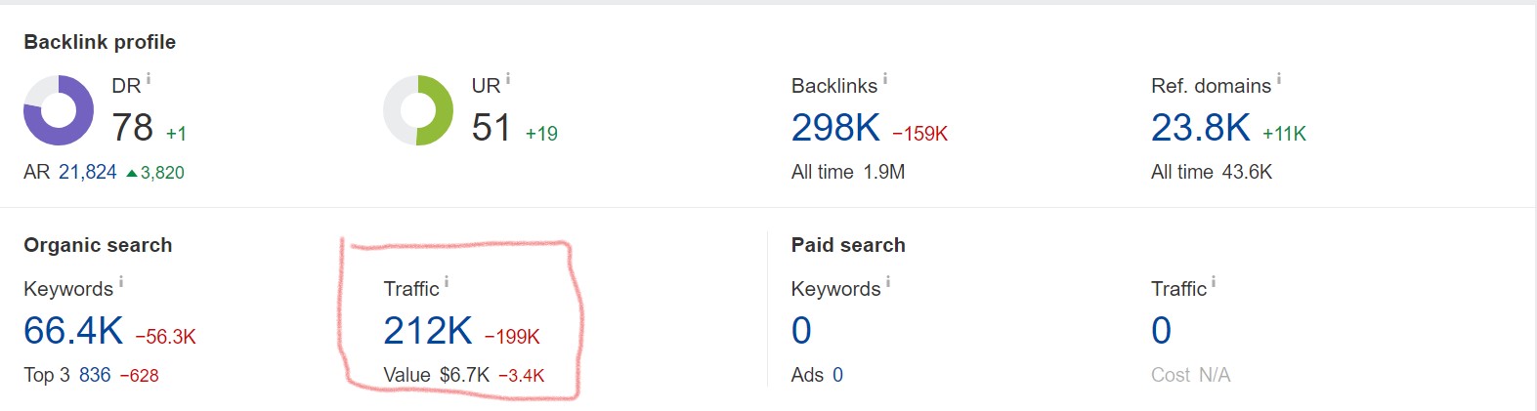Viewport: 1537px width, 411px height.
Task: Click the Backlinks info icon
Action: (885, 80)
